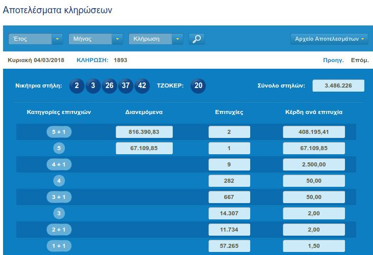Click winners count 2 for 5+1
The image size is (373, 255).
[x=229, y=132]
